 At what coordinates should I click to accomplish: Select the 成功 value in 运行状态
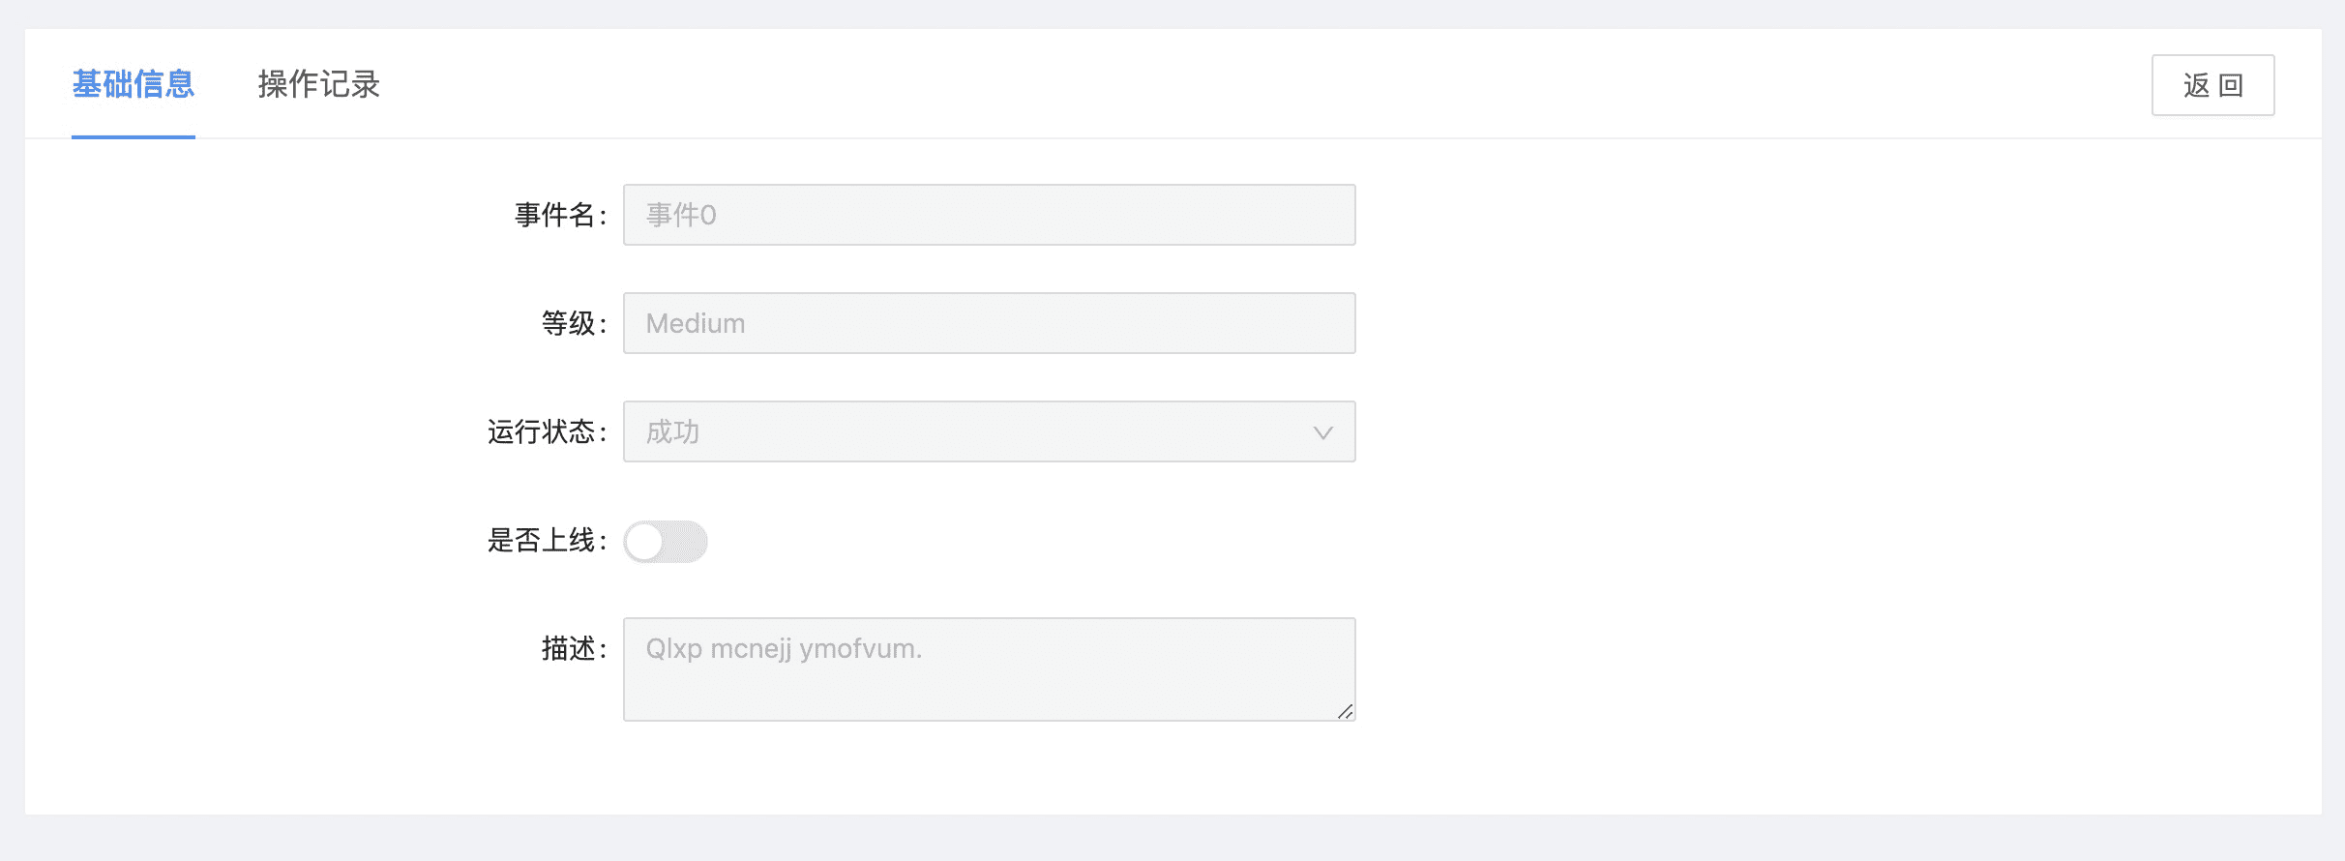672,431
